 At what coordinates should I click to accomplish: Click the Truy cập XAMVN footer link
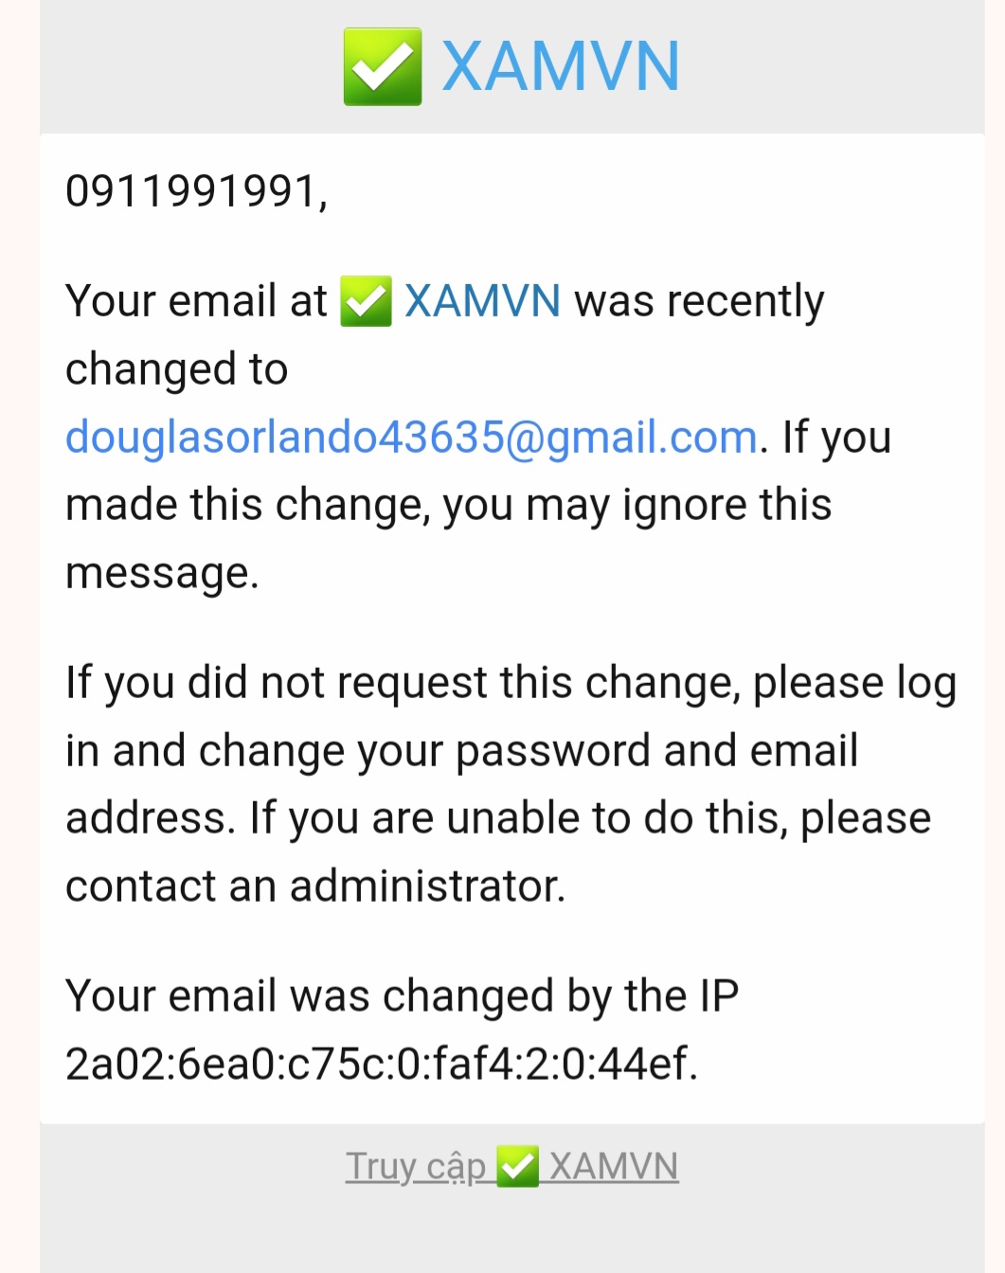pos(512,1166)
